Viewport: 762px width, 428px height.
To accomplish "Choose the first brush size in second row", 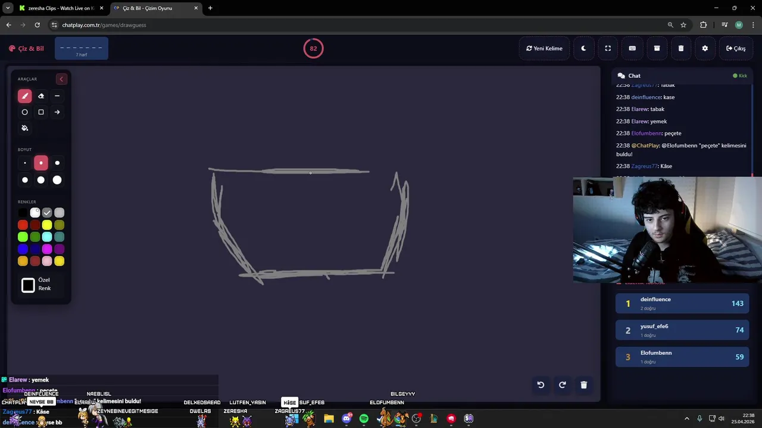I will [24, 180].
